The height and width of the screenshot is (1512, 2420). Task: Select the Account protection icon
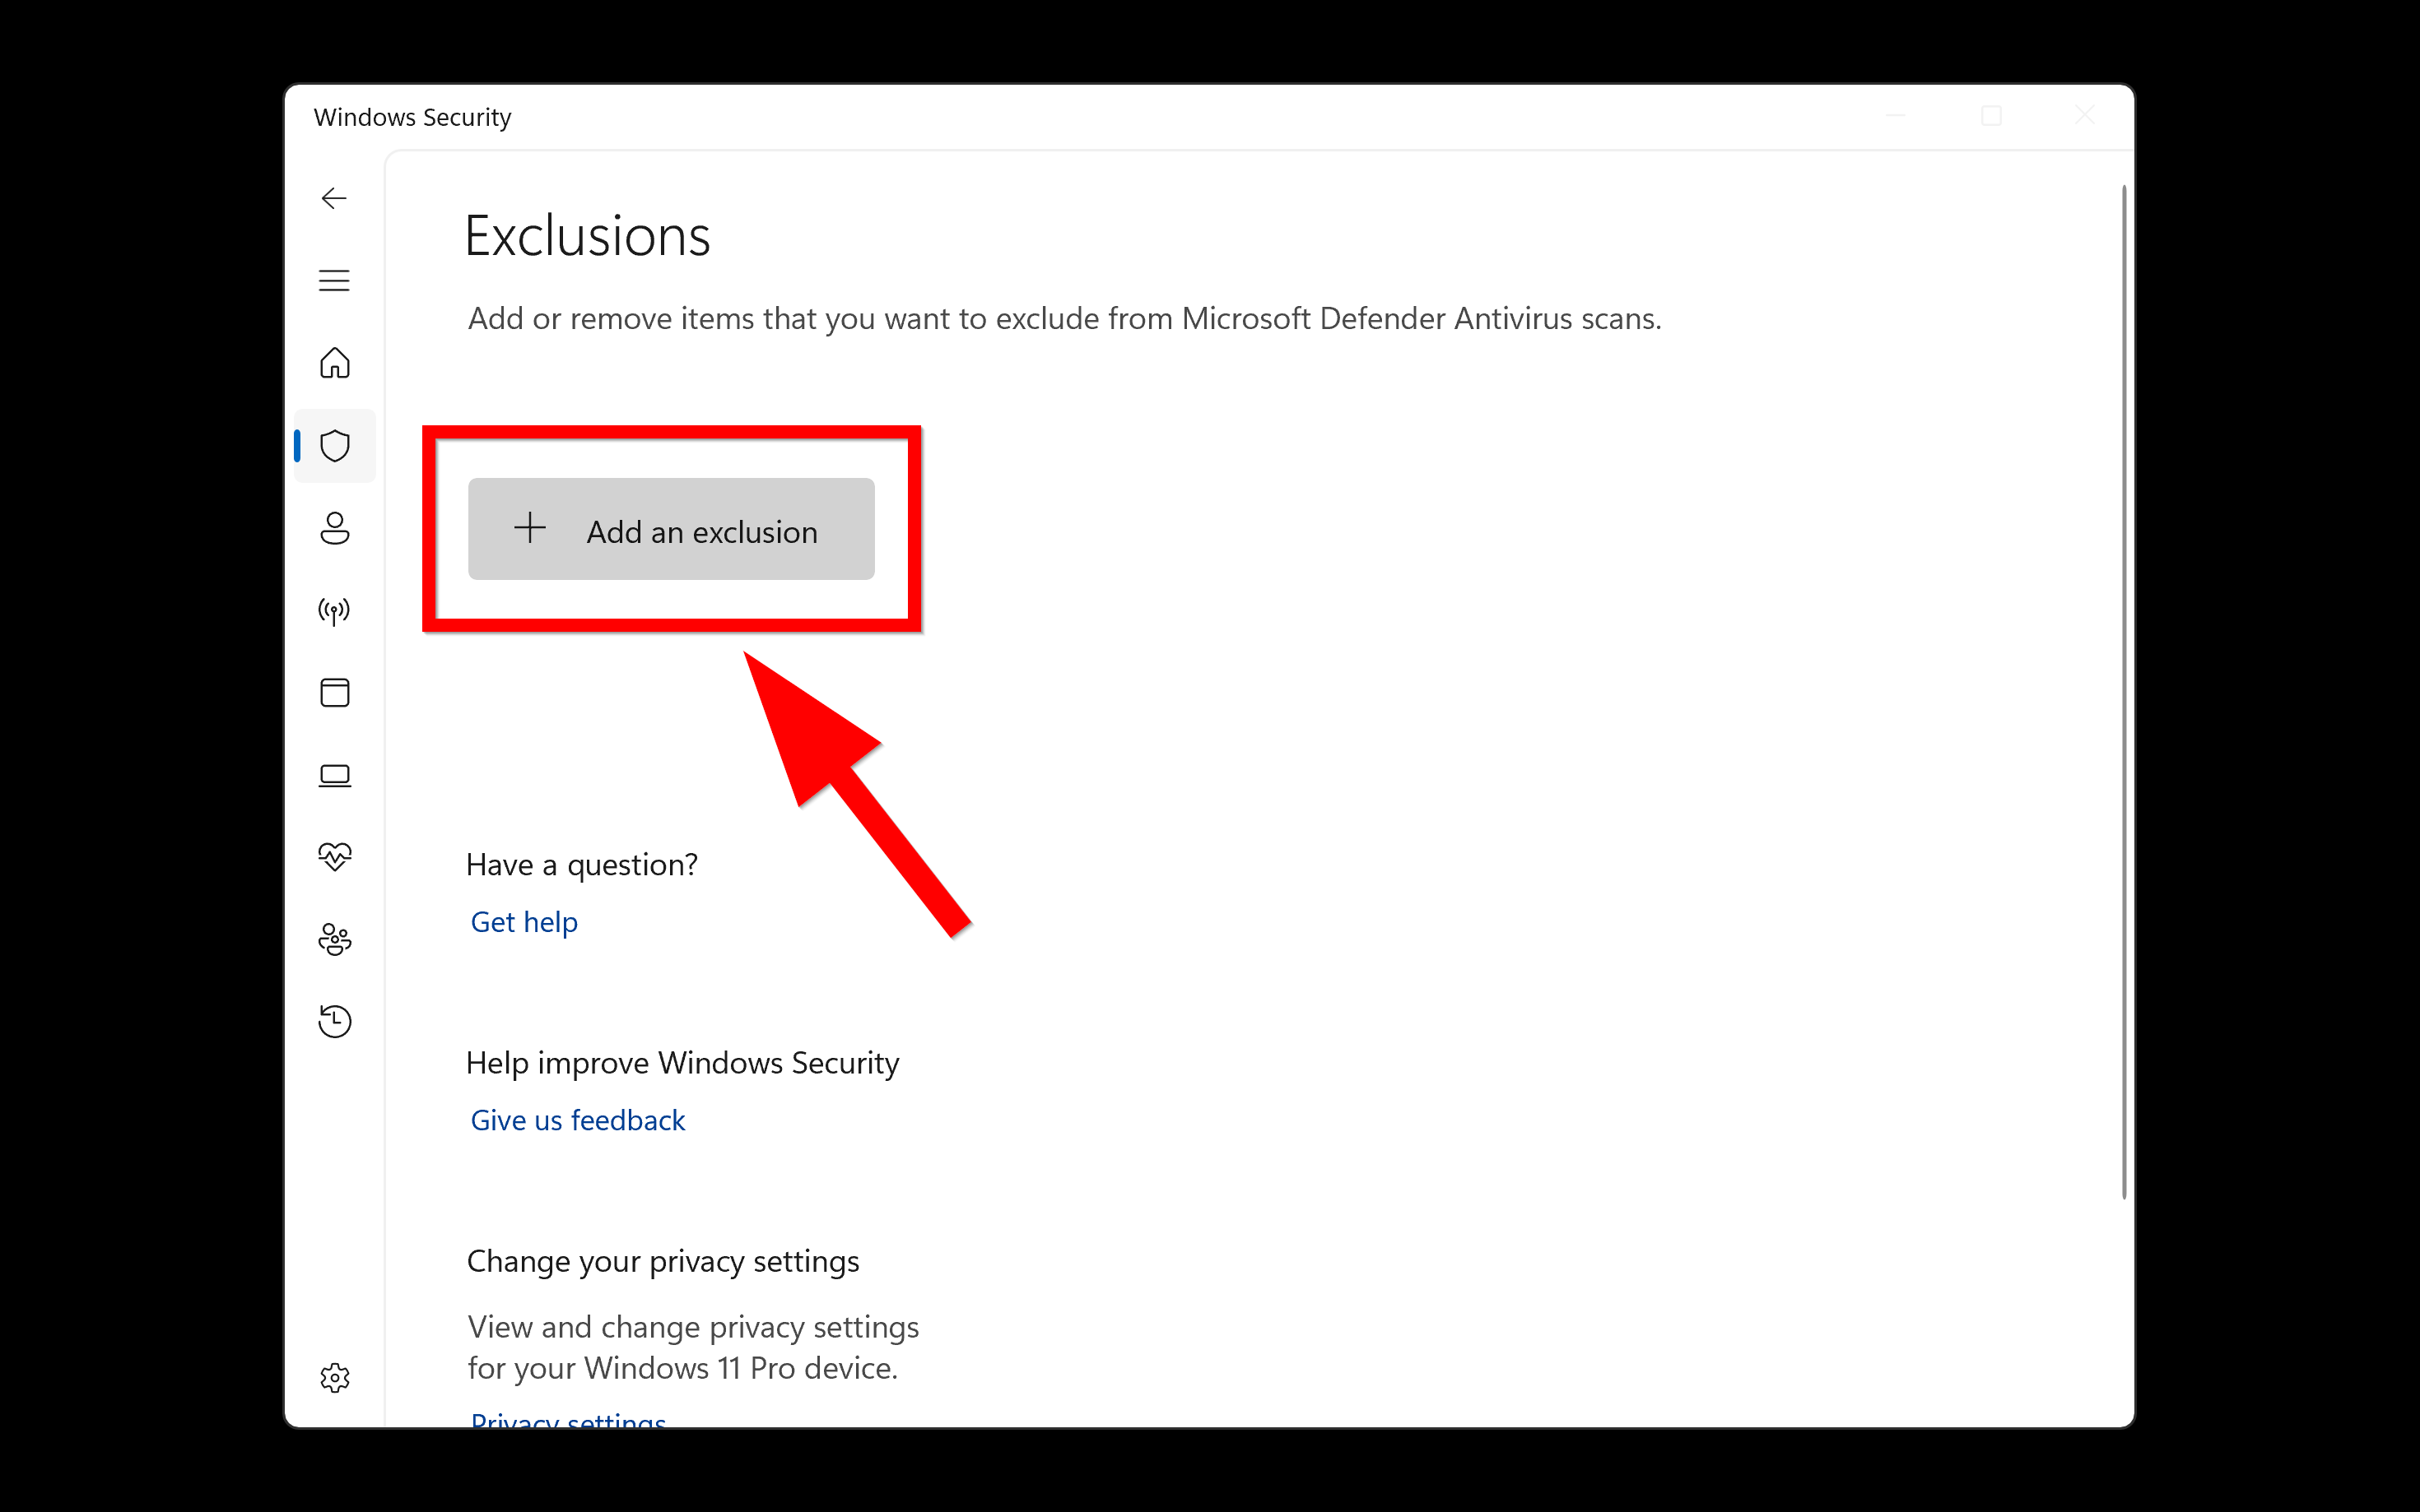(x=334, y=530)
